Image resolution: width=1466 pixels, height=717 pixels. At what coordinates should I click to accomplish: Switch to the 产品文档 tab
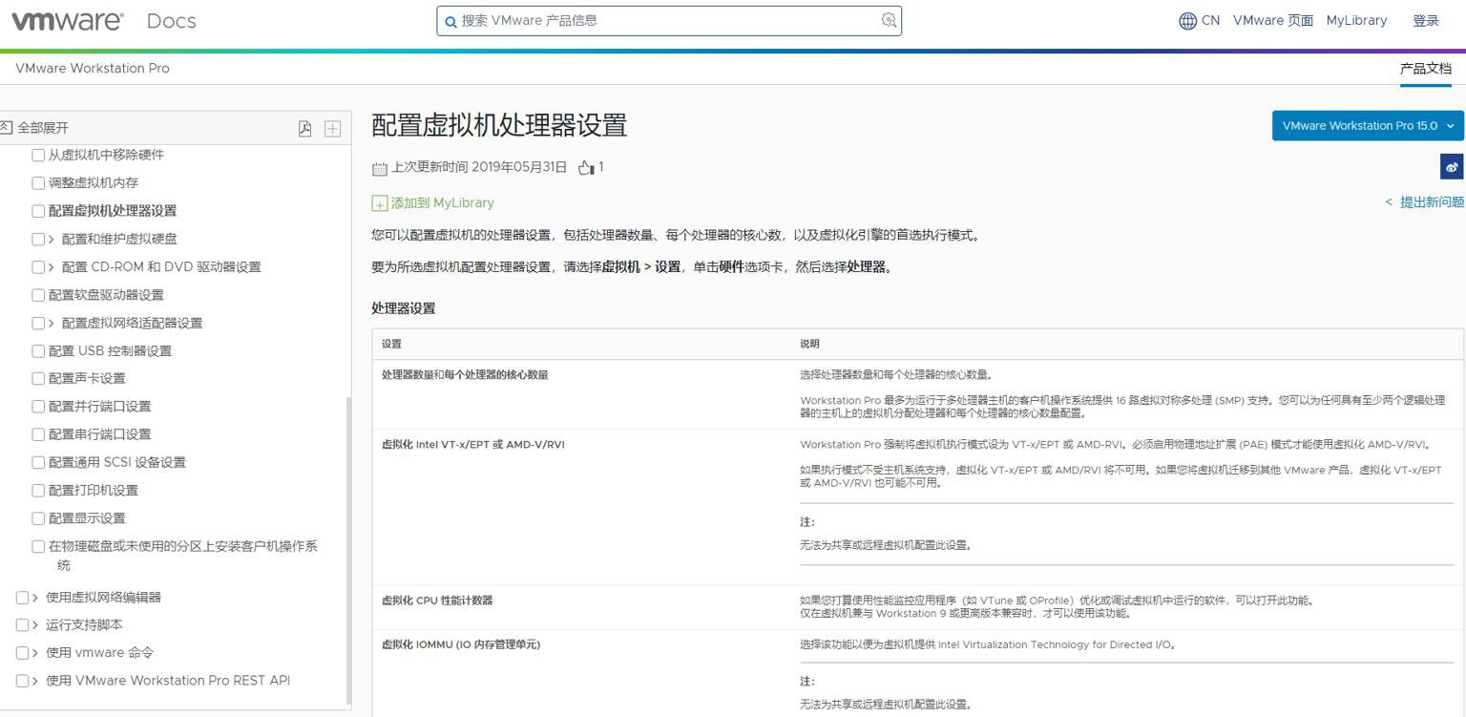pos(1425,69)
